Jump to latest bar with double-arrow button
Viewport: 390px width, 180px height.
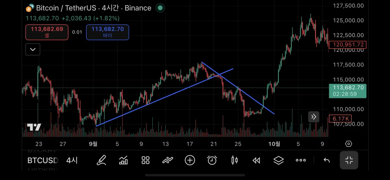point(314,117)
